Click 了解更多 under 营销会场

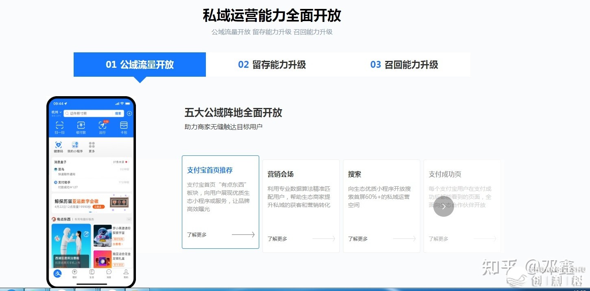278,239
